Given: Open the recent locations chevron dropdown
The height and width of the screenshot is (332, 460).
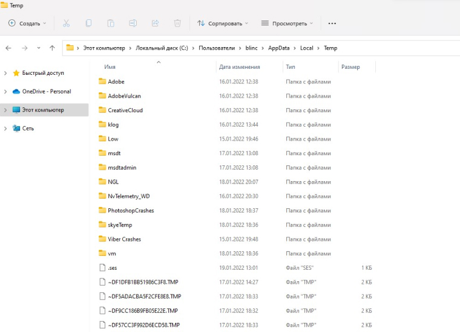Looking at the screenshot, I should click(39, 48).
